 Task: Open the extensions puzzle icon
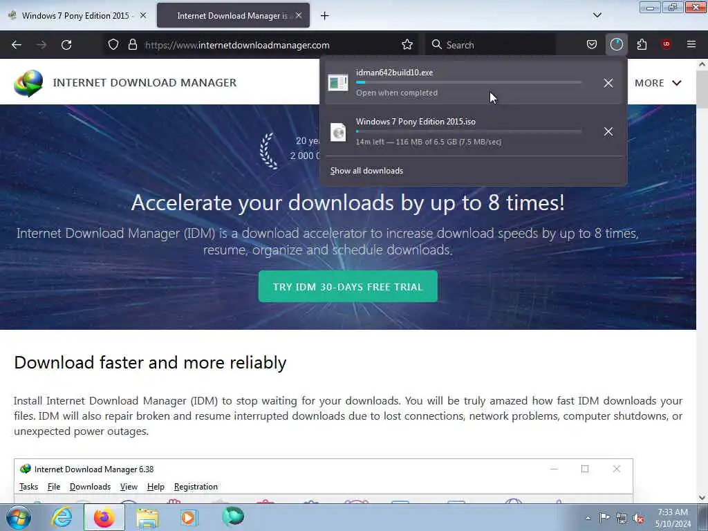point(642,44)
